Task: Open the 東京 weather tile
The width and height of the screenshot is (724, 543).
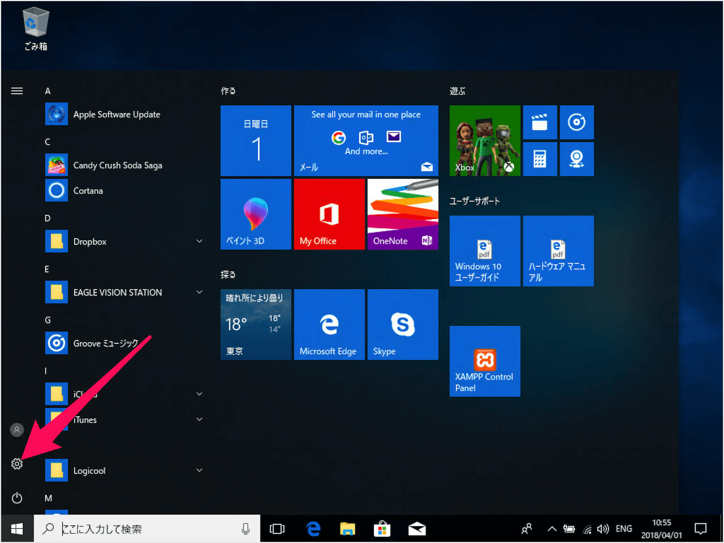Action: [256, 324]
